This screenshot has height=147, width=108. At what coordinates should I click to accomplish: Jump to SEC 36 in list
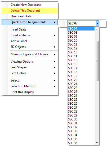(81, 143)
